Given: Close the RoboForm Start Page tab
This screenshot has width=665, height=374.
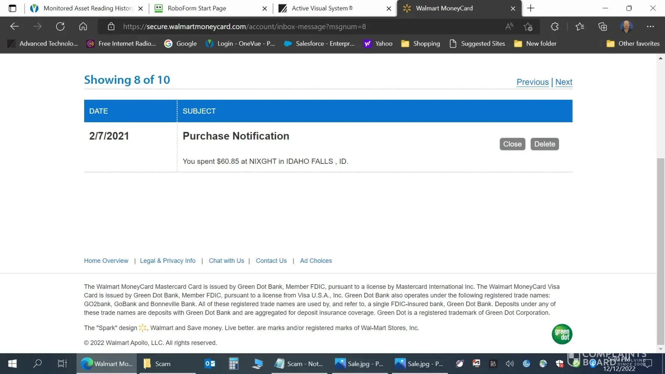Looking at the screenshot, I should [265, 9].
